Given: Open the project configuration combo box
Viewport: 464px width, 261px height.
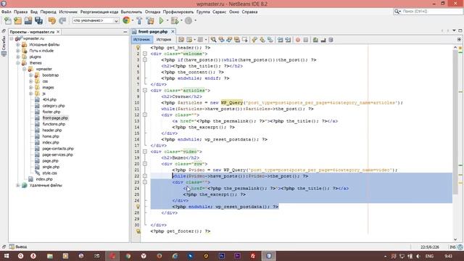Looking at the screenshot, I should tap(96, 21).
